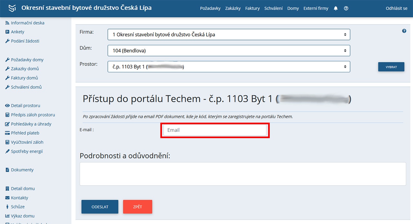Click the RSS icon next to Informační deska
The image size is (413, 224).
(x=7, y=23)
